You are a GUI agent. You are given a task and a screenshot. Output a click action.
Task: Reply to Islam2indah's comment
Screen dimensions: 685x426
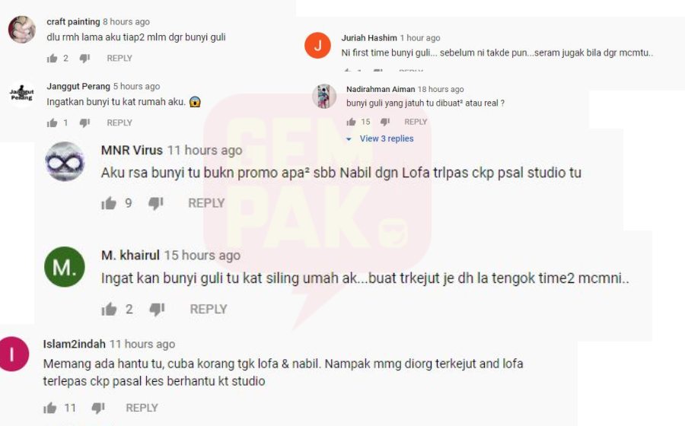[x=142, y=408]
